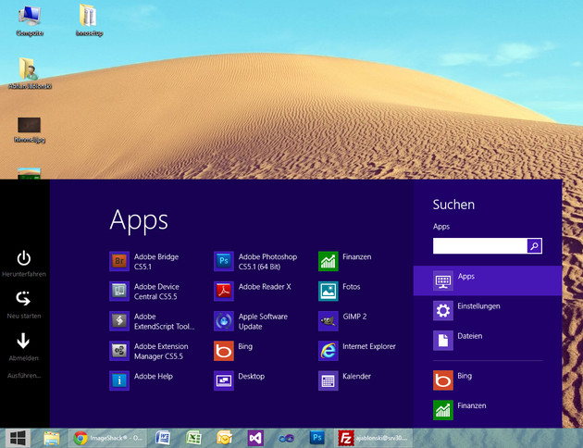Click the Windows Start button on taskbar
Image resolution: width=583 pixels, height=448 pixels.
[18, 438]
